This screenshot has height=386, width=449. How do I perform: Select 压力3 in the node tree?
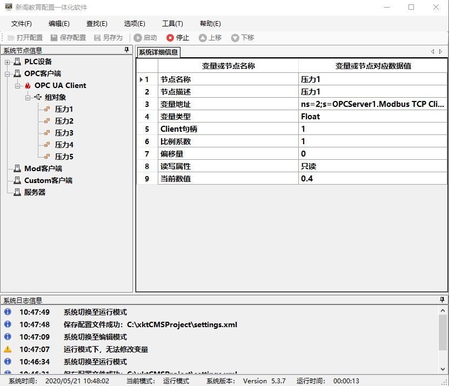(x=64, y=133)
